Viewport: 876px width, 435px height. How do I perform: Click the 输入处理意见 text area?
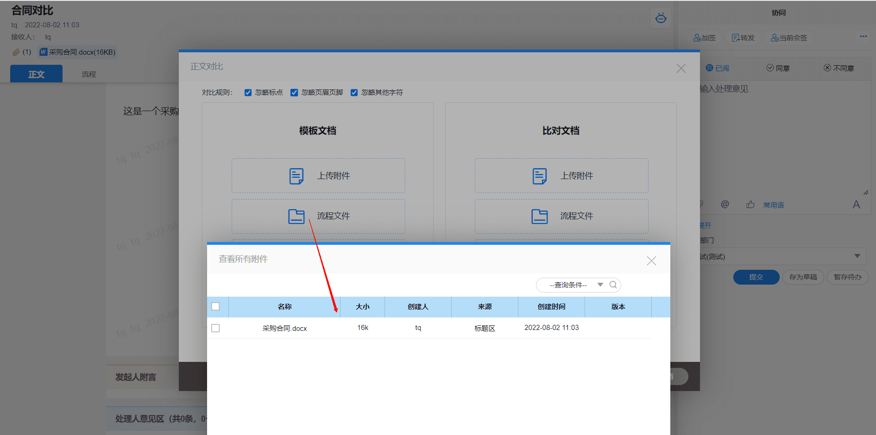coord(785,139)
